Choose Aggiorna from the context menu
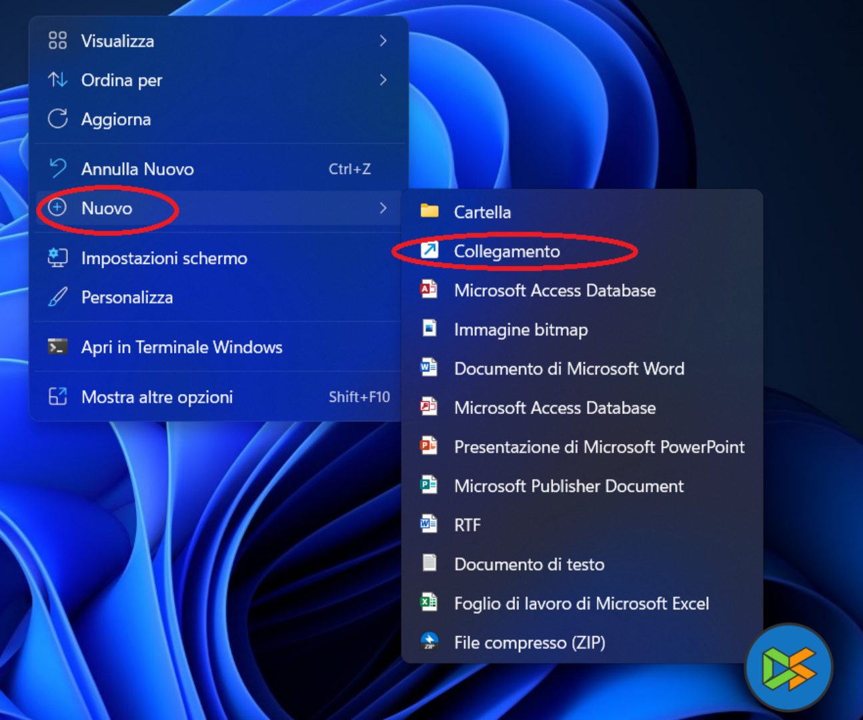Image resolution: width=863 pixels, height=720 pixels. coord(219,119)
